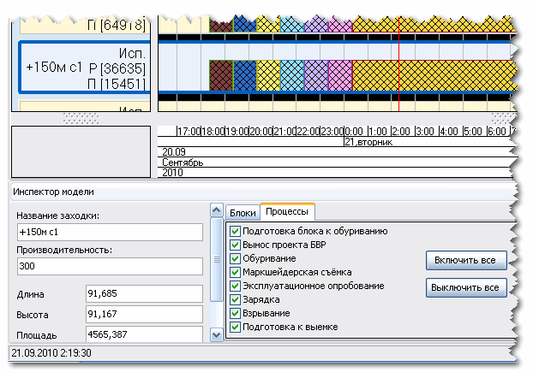
Task: Click the Название заходки text field
Action: [110, 233]
